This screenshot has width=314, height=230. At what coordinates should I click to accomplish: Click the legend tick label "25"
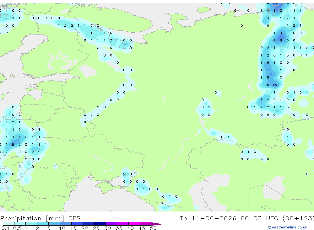pos(96,228)
